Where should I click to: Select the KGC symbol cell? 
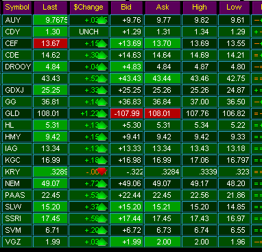17,160
